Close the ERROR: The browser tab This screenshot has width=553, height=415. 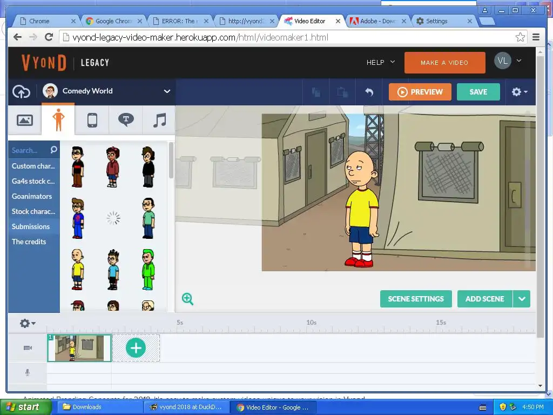(x=206, y=21)
